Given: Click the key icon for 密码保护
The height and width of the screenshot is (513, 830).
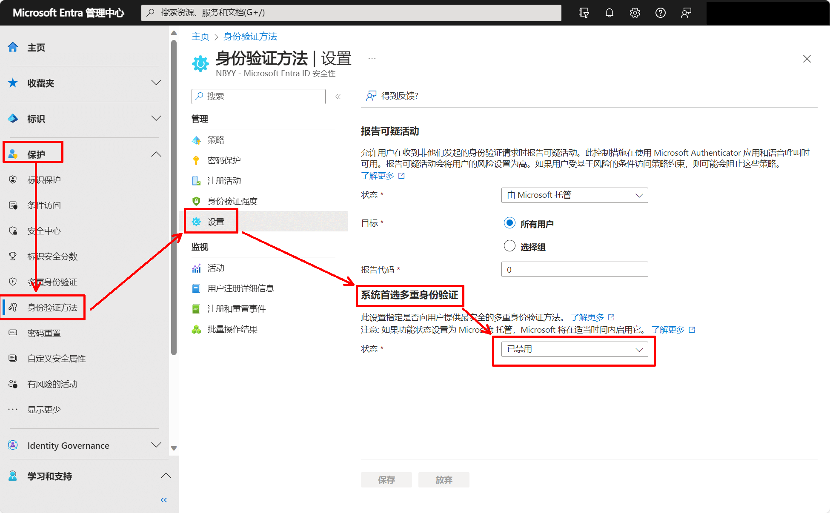Looking at the screenshot, I should click(x=196, y=160).
